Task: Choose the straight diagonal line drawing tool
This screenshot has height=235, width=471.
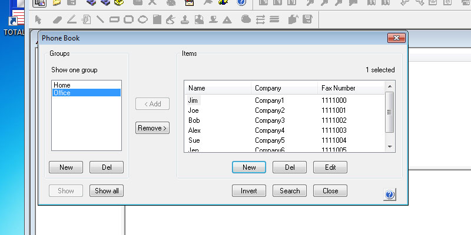Action: [100, 19]
